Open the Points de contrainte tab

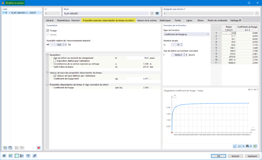pos(218,20)
